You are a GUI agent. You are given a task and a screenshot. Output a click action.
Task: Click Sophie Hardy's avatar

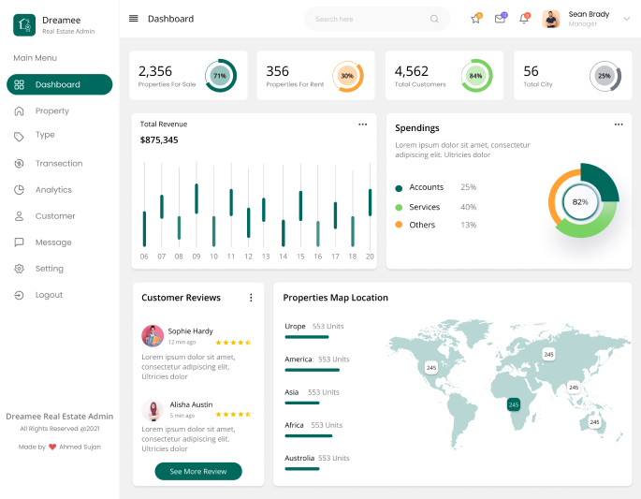point(153,336)
